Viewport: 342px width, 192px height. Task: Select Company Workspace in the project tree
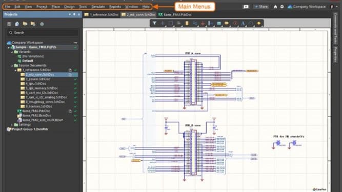point(27,42)
